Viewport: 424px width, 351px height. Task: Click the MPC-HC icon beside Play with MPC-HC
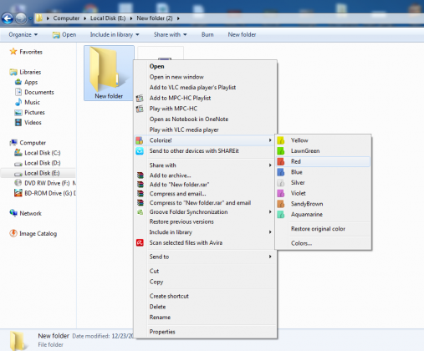point(140,109)
